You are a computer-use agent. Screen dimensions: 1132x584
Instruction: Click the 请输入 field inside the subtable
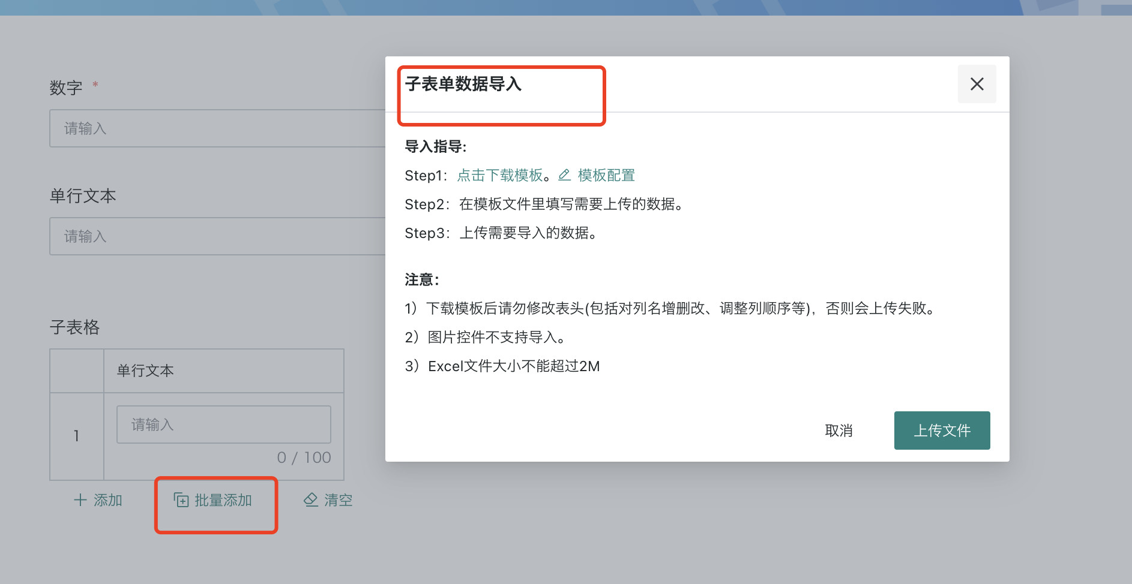pyautogui.click(x=223, y=424)
